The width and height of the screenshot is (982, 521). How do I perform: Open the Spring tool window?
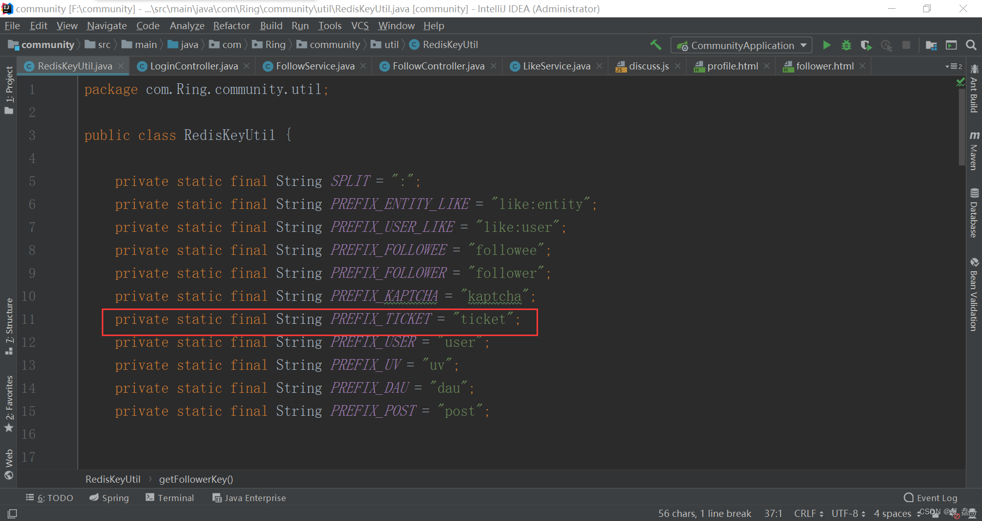[x=109, y=498]
